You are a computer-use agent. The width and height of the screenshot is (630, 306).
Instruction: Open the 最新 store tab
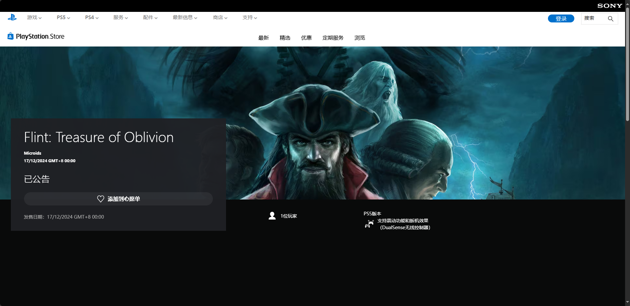point(264,38)
